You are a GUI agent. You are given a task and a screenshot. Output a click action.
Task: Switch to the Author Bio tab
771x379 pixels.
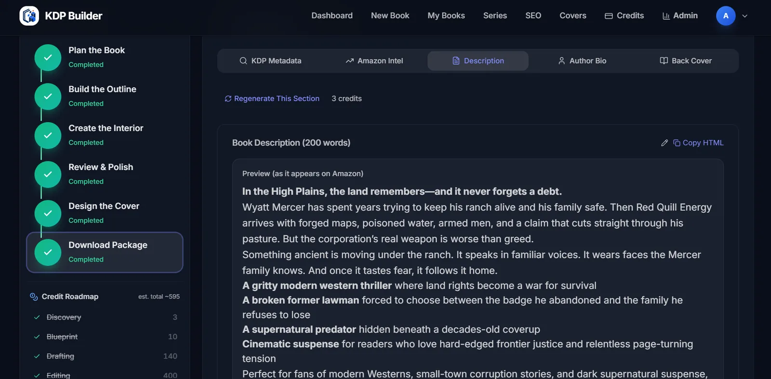coord(582,61)
